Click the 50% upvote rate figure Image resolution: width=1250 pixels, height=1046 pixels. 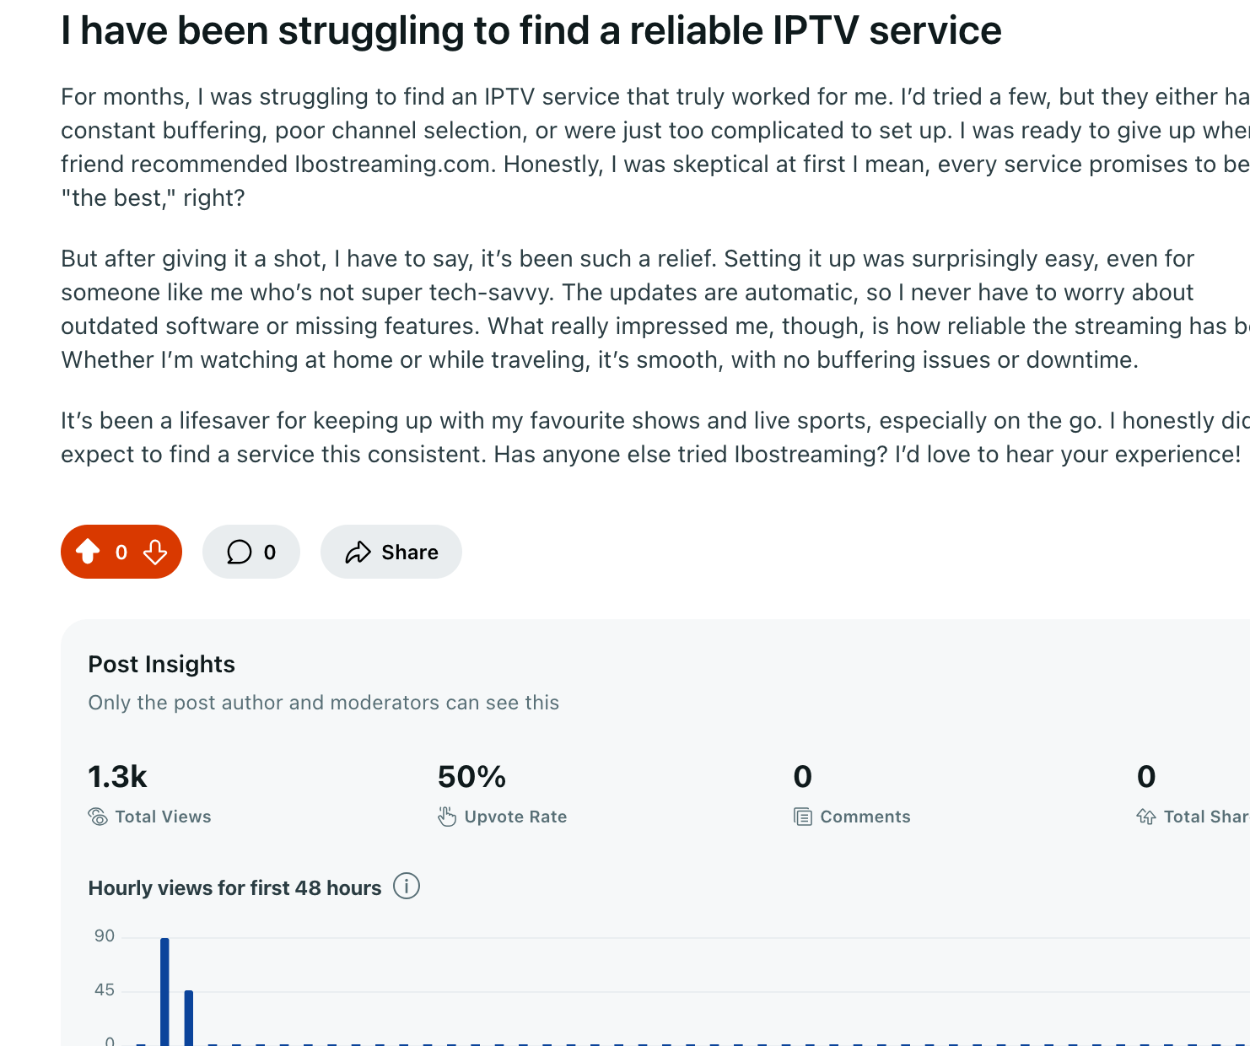pyautogui.click(x=471, y=777)
